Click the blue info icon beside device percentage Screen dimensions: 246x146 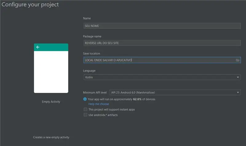point(85,99)
